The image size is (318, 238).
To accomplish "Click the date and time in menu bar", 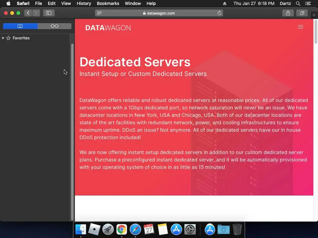I will pyautogui.click(x=254, y=3).
